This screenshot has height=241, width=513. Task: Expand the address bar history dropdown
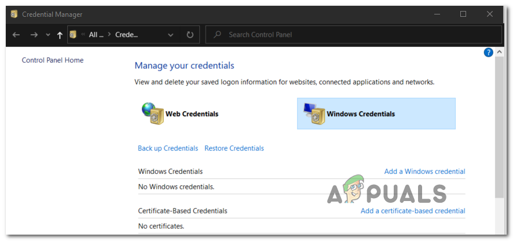pos(170,35)
